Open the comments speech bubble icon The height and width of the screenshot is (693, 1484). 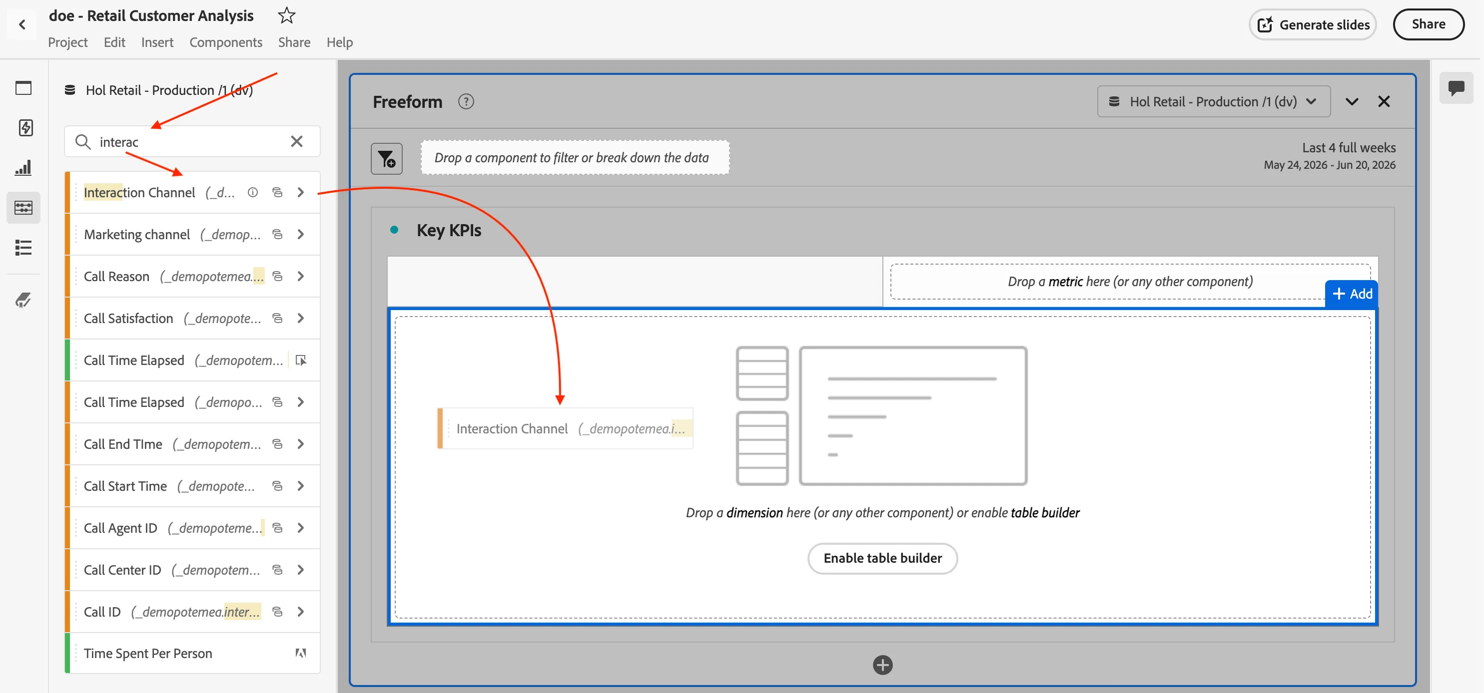point(1456,88)
